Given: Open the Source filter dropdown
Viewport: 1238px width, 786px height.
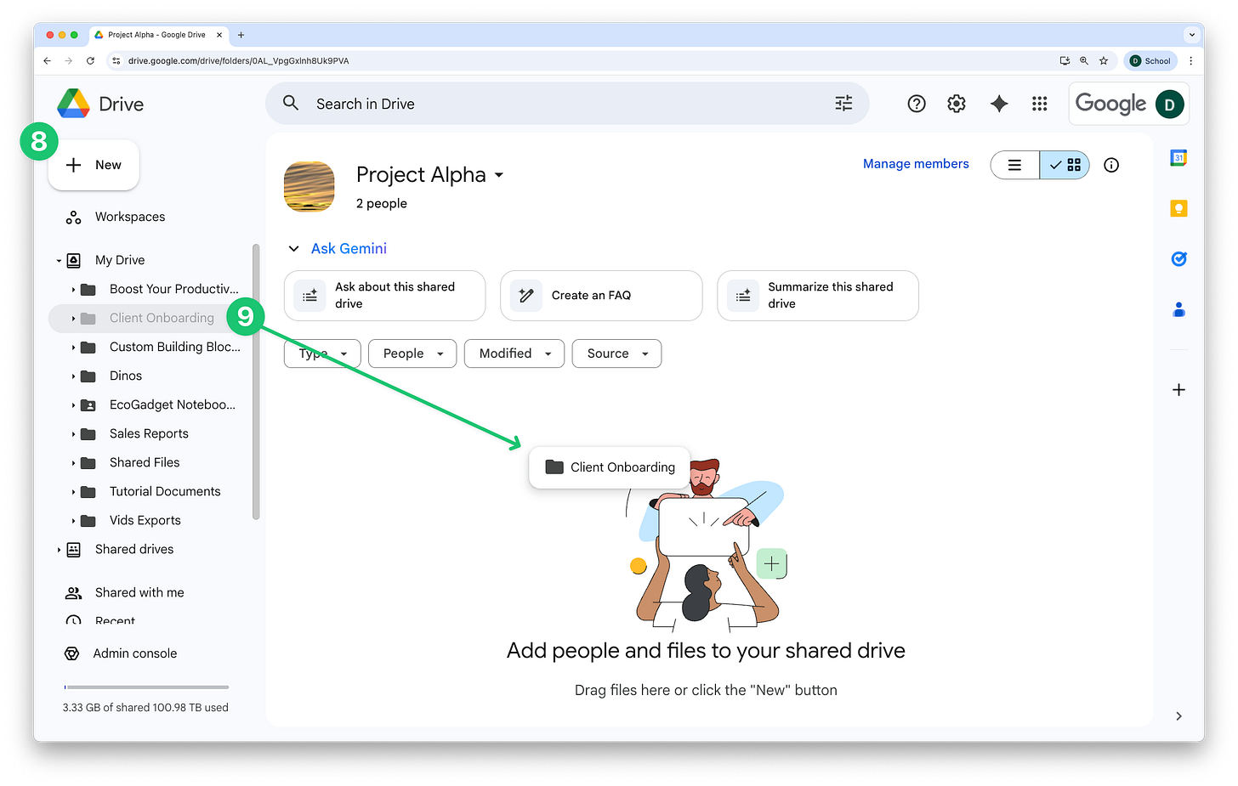Looking at the screenshot, I should pyautogui.click(x=617, y=353).
